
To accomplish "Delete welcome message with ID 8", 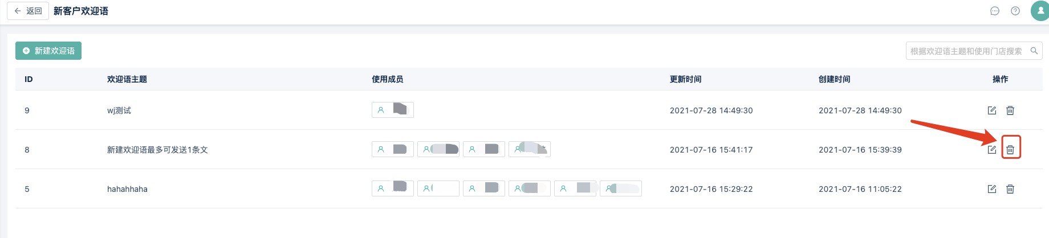I will (1010, 150).
